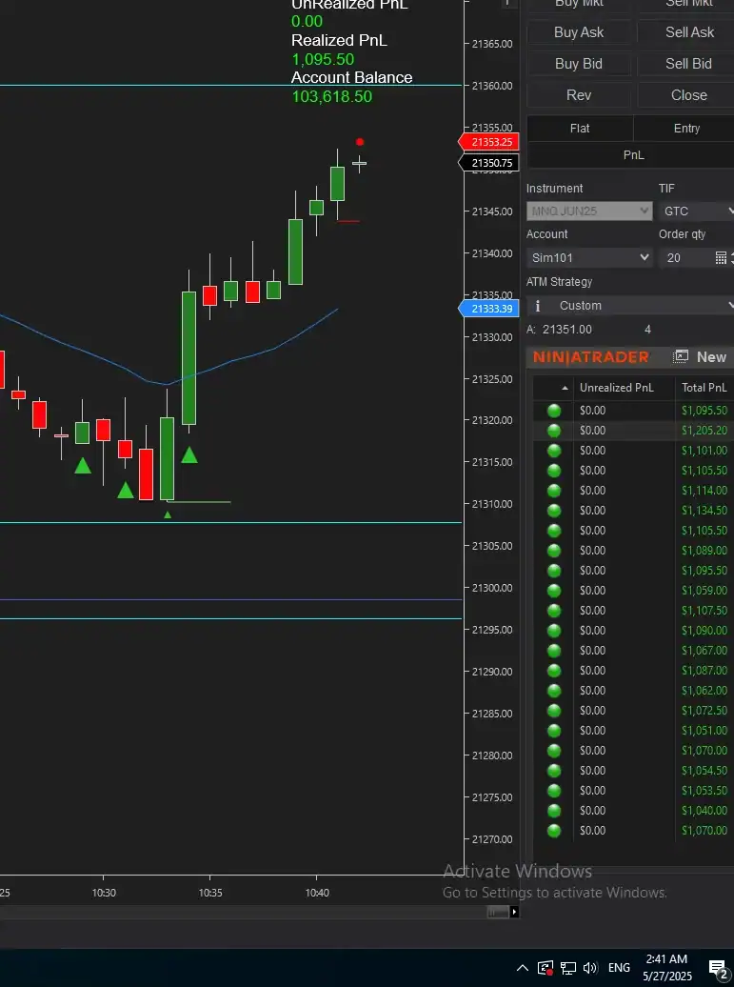Expand the TIF dropdown set to GTC
This screenshot has width=734, height=987.
pyautogui.click(x=697, y=211)
